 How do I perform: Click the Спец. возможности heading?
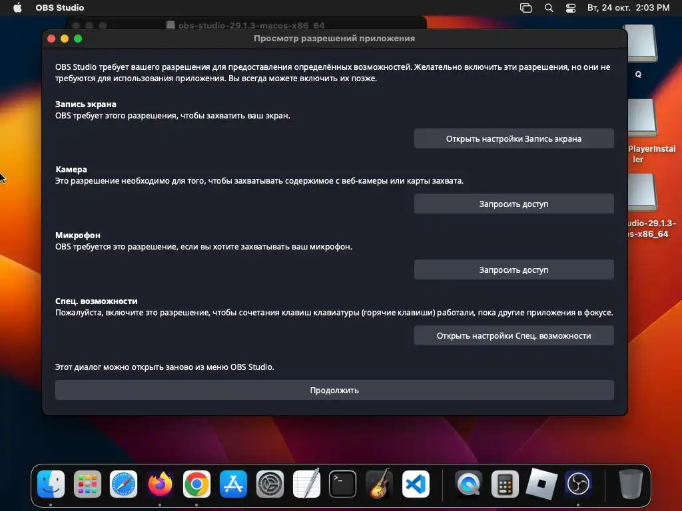click(x=97, y=301)
